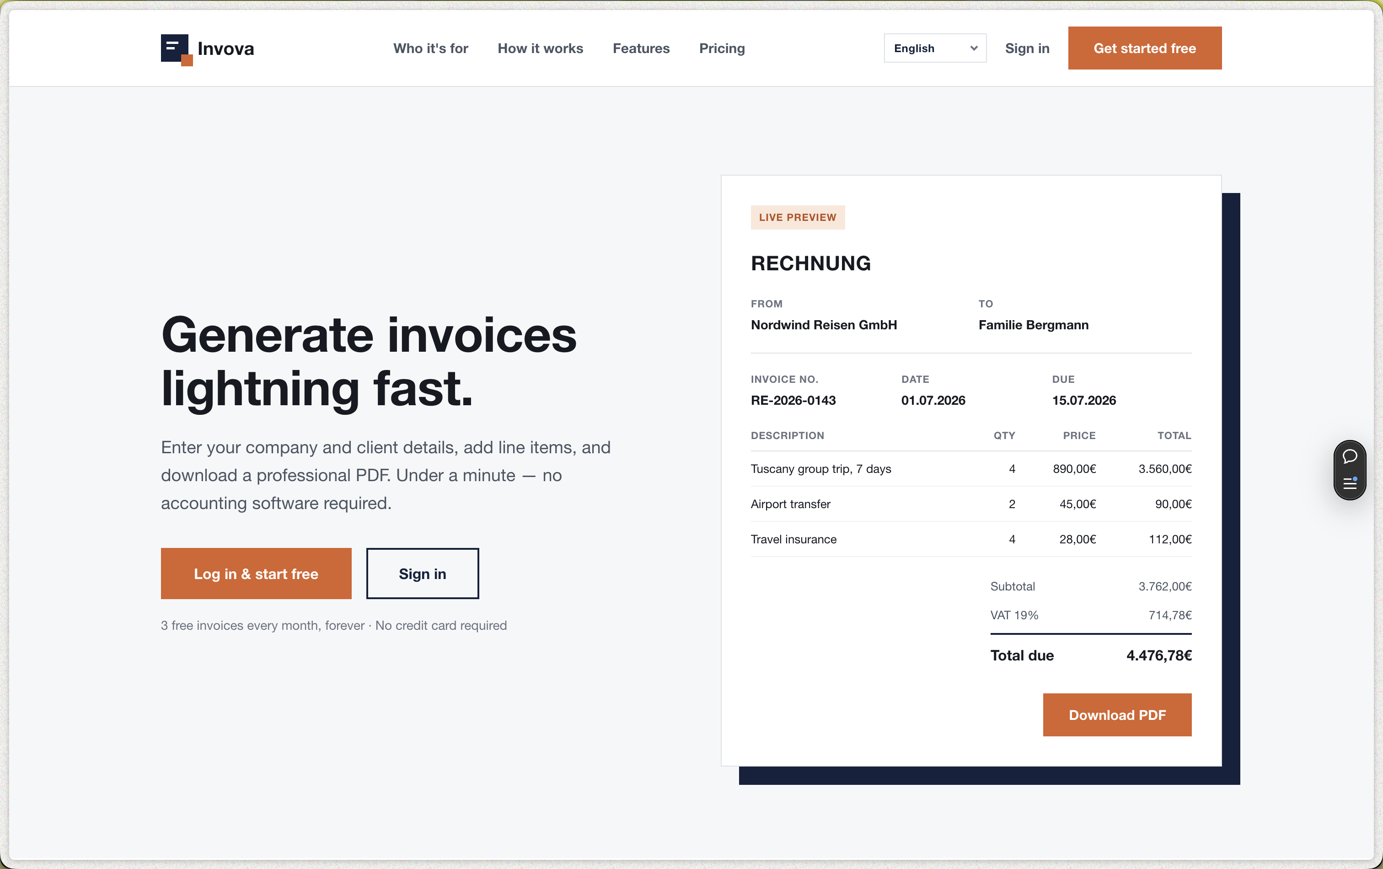Open the How it works nav link
Viewport: 1383px width, 869px height.
coord(541,48)
